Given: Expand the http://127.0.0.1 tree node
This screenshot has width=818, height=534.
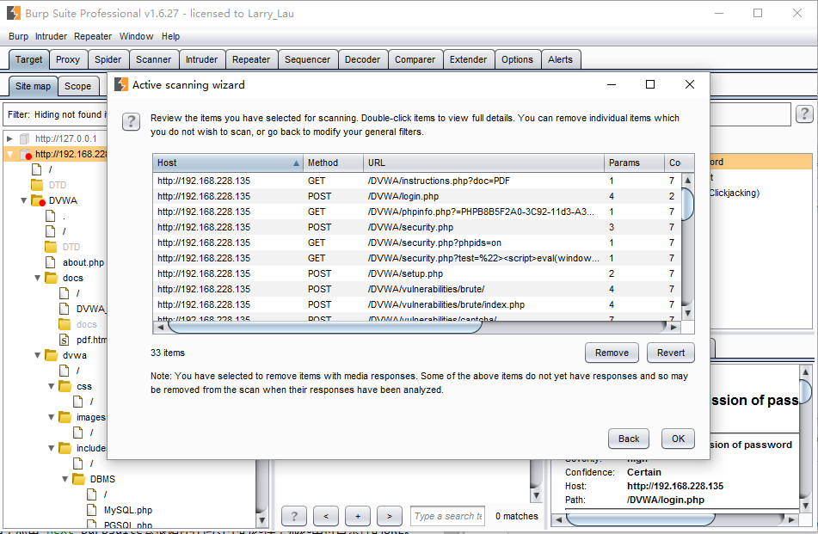Looking at the screenshot, I should tap(9, 138).
